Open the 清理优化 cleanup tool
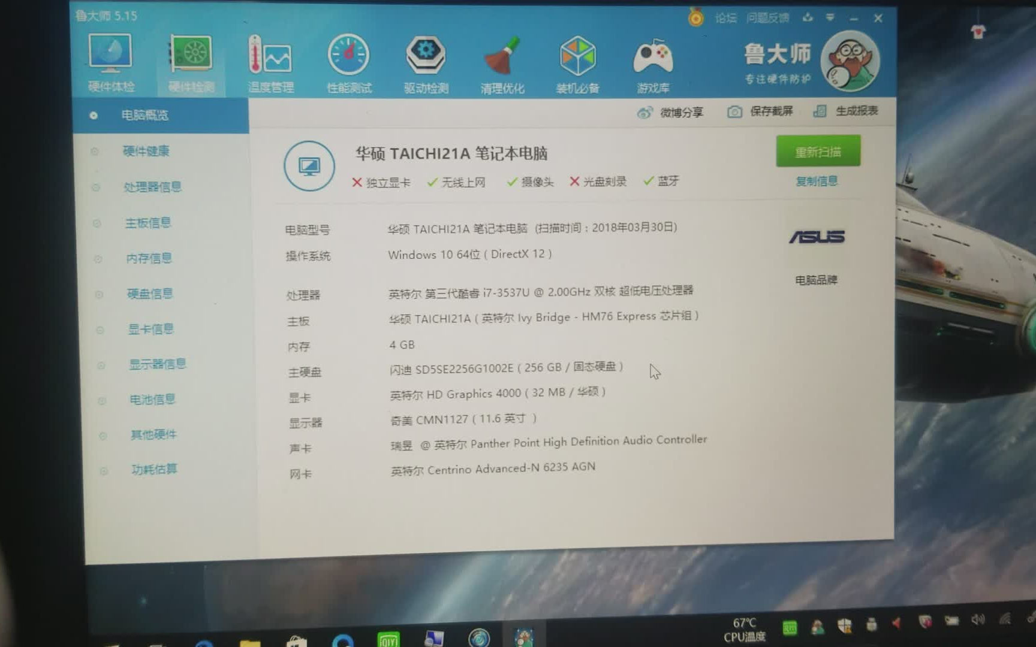The height and width of the screenshot is (647, 1036). tap(502, 65)
